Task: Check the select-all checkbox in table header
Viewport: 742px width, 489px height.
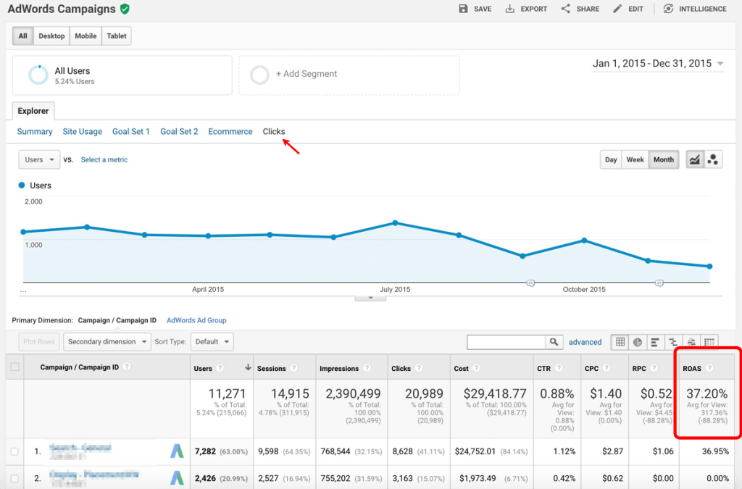Action: click(x=14, y=367)
